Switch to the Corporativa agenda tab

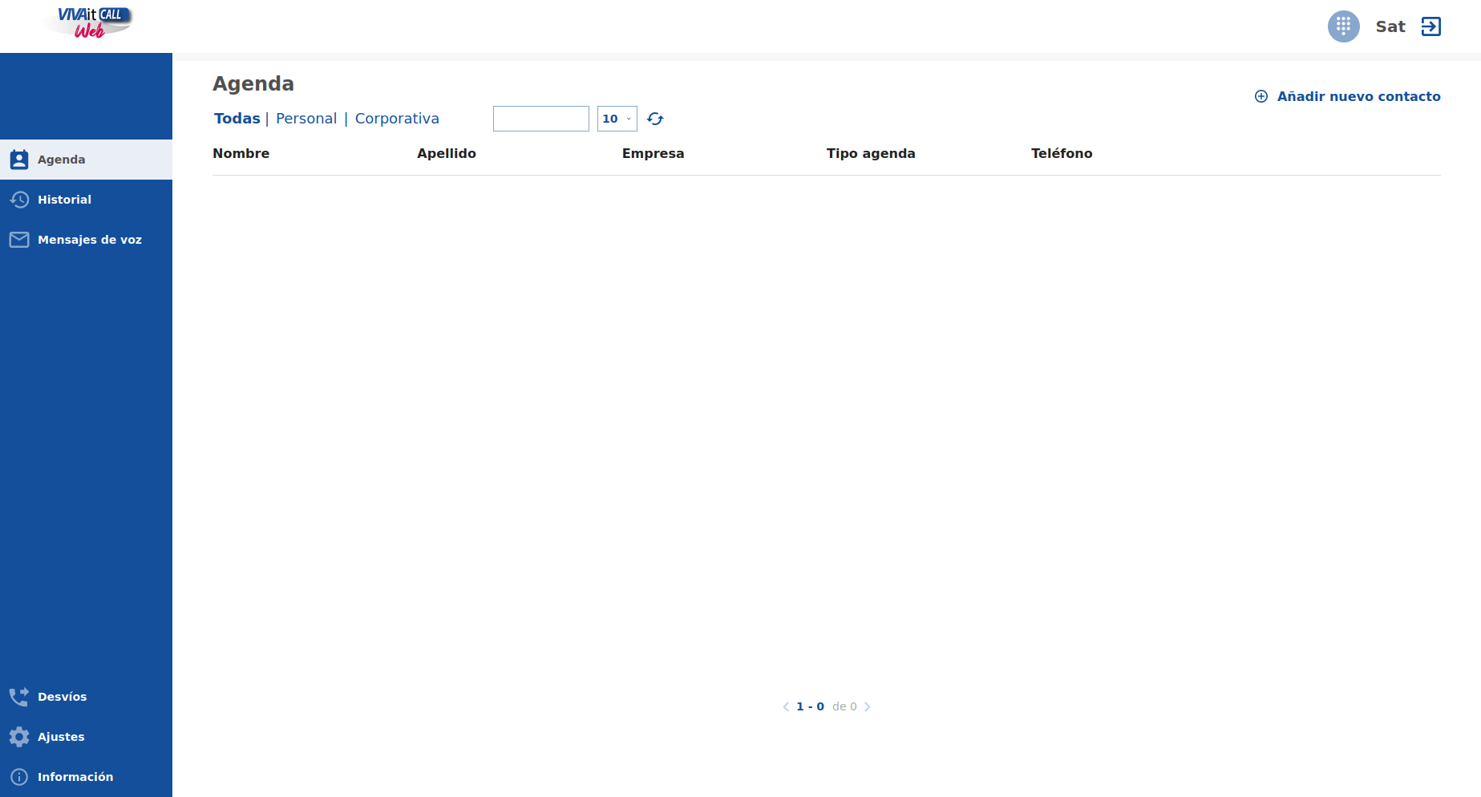click(x=397, y=119)
